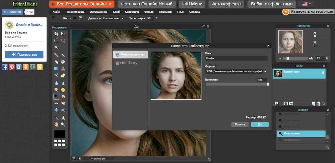
Task: Click the Pinterest share icon
Action: tap(12, 67)
